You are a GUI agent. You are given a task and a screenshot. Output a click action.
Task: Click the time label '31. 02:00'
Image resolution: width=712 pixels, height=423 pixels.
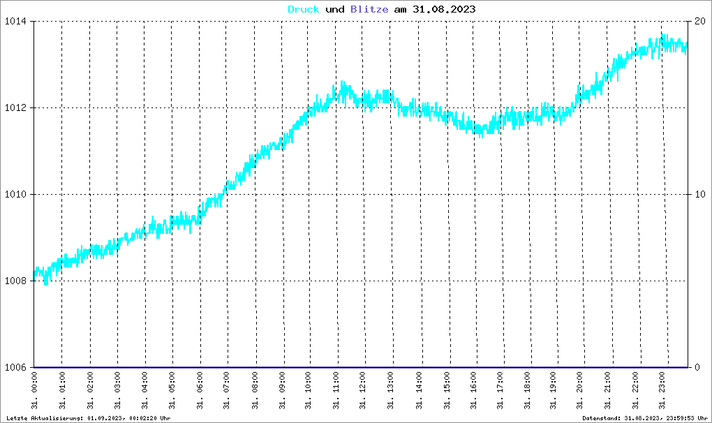[90, 391]
